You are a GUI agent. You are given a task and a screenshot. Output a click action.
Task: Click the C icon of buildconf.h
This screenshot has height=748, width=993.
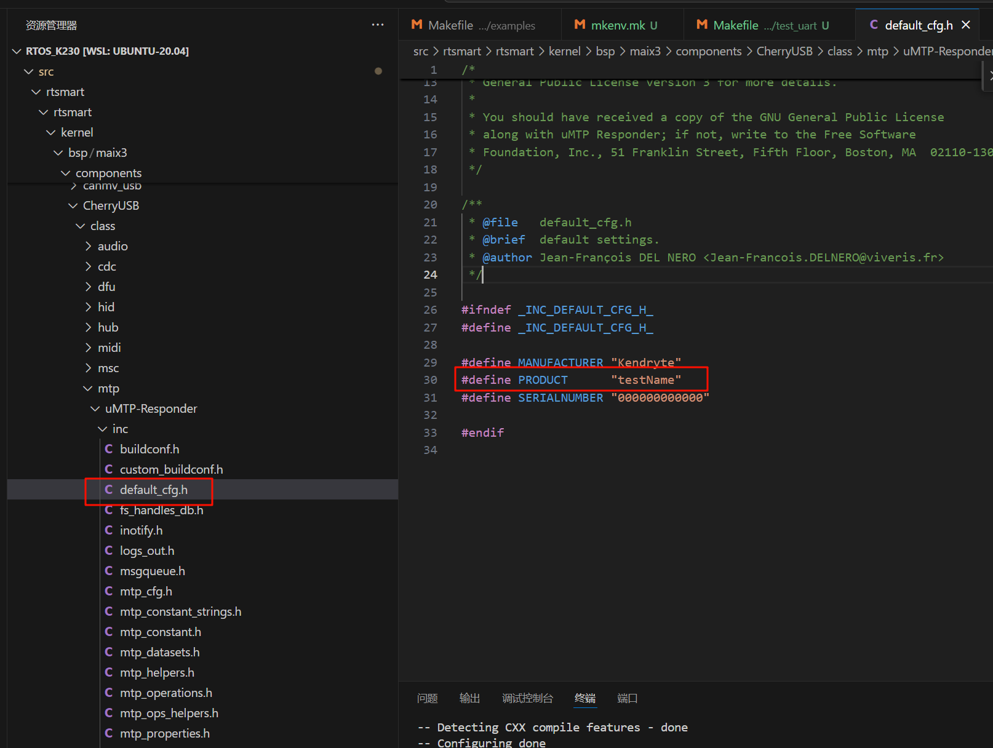click(109, 449)
